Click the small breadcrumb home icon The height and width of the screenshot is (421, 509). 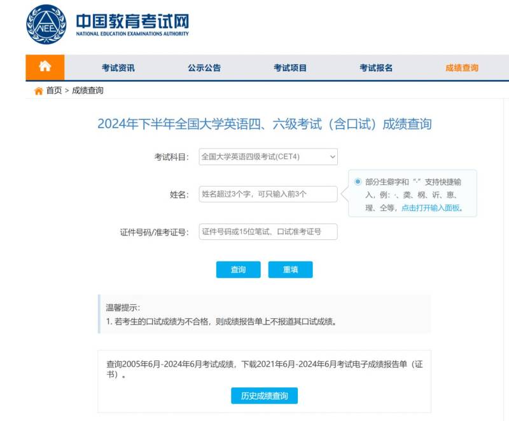click(x=39, y=91)
